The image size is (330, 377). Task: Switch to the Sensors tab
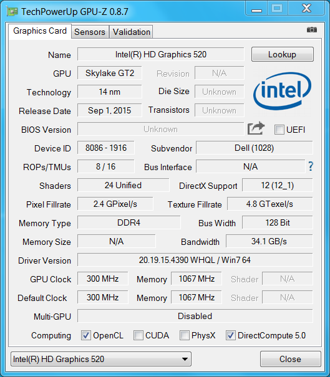coord(90,32)
